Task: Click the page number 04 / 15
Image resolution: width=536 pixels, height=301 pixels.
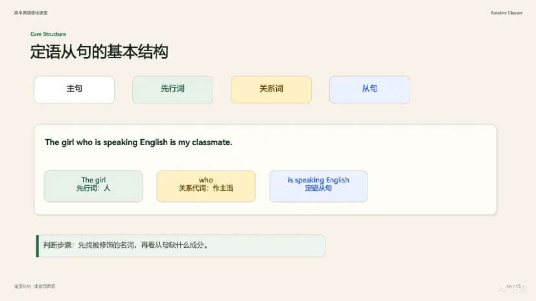Action: click(x=514, y=286)
